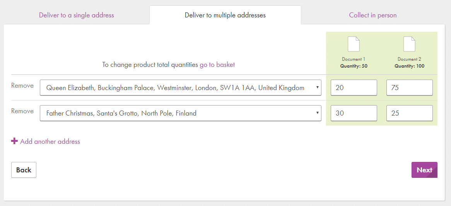Click the Document 1 Quantity: 50 label

pos(354,66)
